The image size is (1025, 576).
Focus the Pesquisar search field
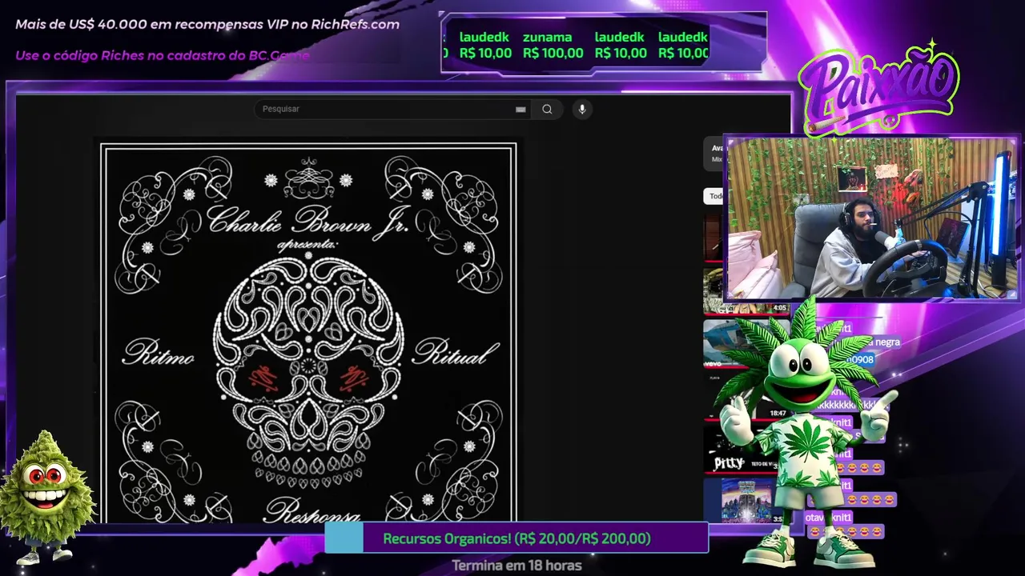point(393,110)
